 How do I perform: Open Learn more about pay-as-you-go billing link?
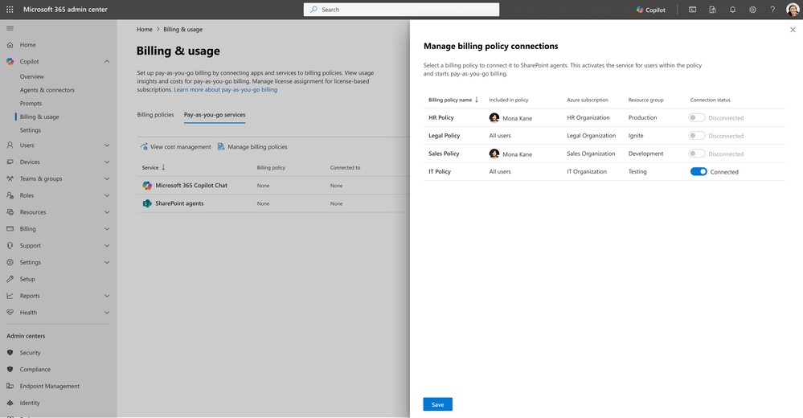coord(226,90)
